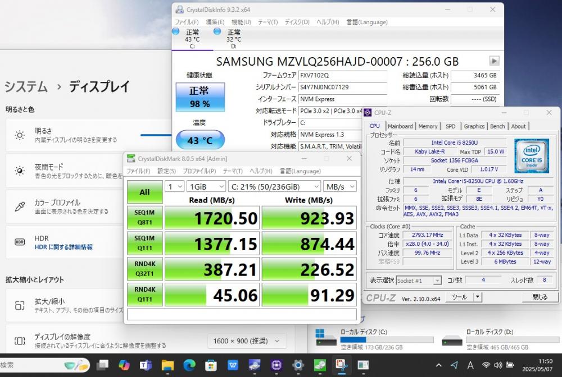Click CrystalDiskMark comment input field

coord(242,314)
